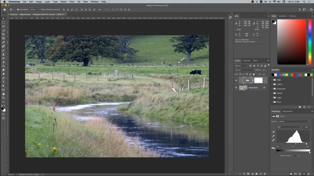This screenshot has width=314, height=176.
Task: Select the Horizontal Type tool
Action: coord(3,82)
